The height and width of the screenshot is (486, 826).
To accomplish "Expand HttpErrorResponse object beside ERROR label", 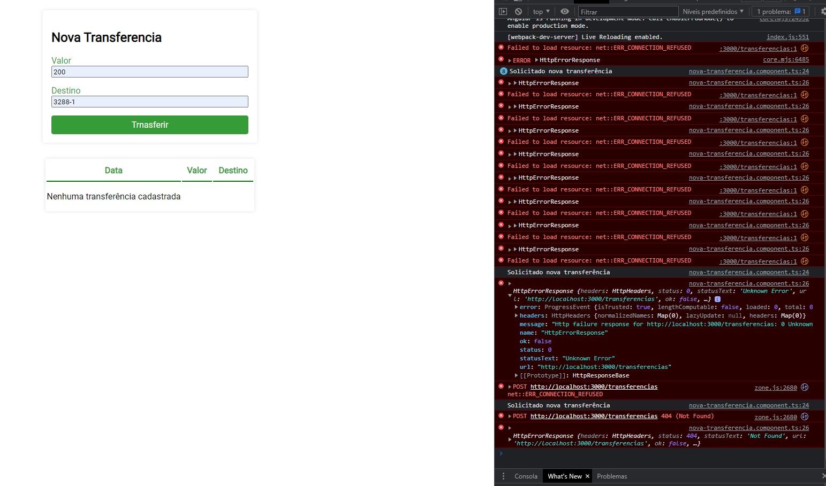I will tap(536, 60).
